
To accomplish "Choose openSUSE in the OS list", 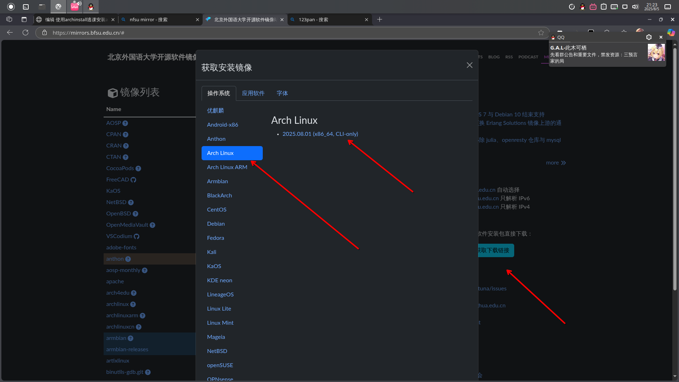I will click(232, 365).
